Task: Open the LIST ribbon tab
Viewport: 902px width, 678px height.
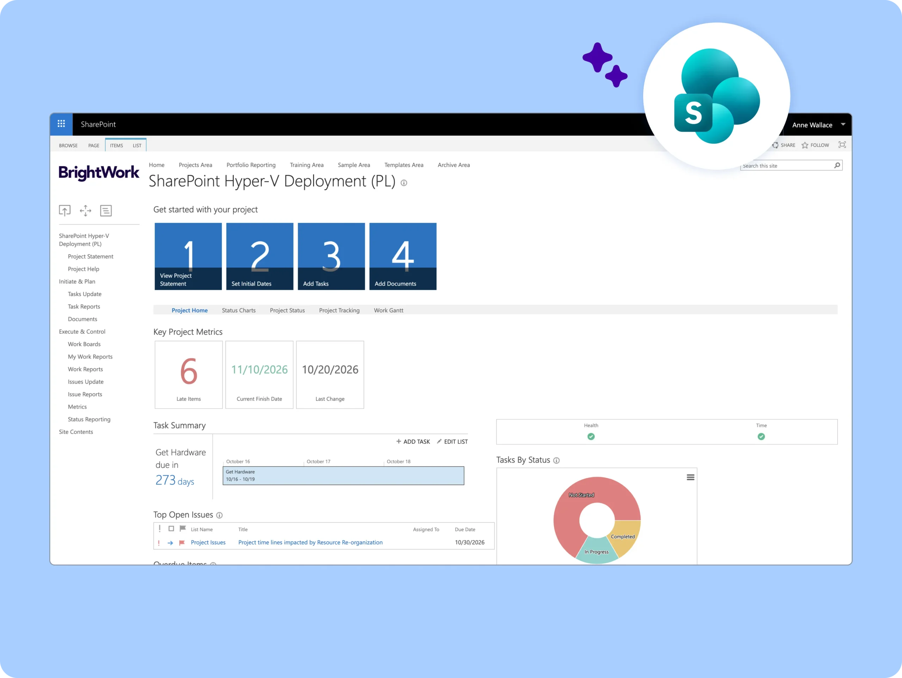Action: (x=137, y=146)
